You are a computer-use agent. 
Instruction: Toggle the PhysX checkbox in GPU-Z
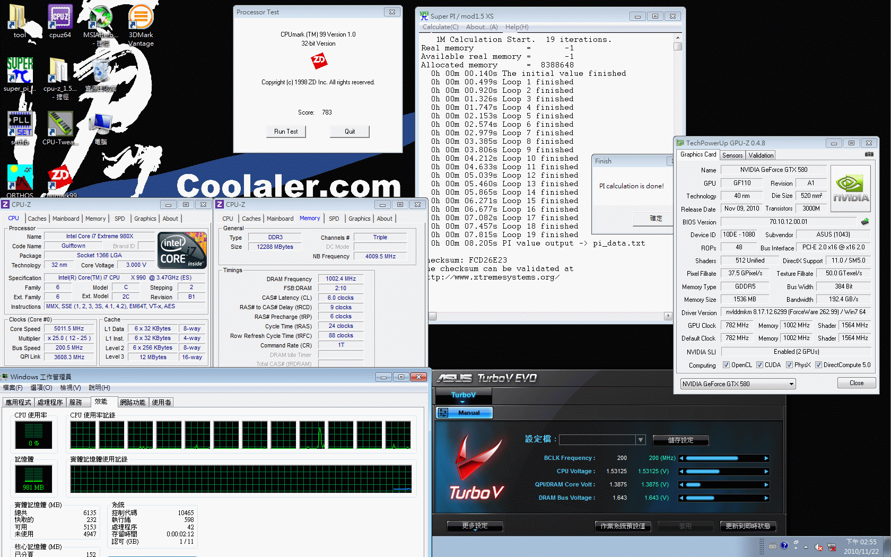click(789, 364)
